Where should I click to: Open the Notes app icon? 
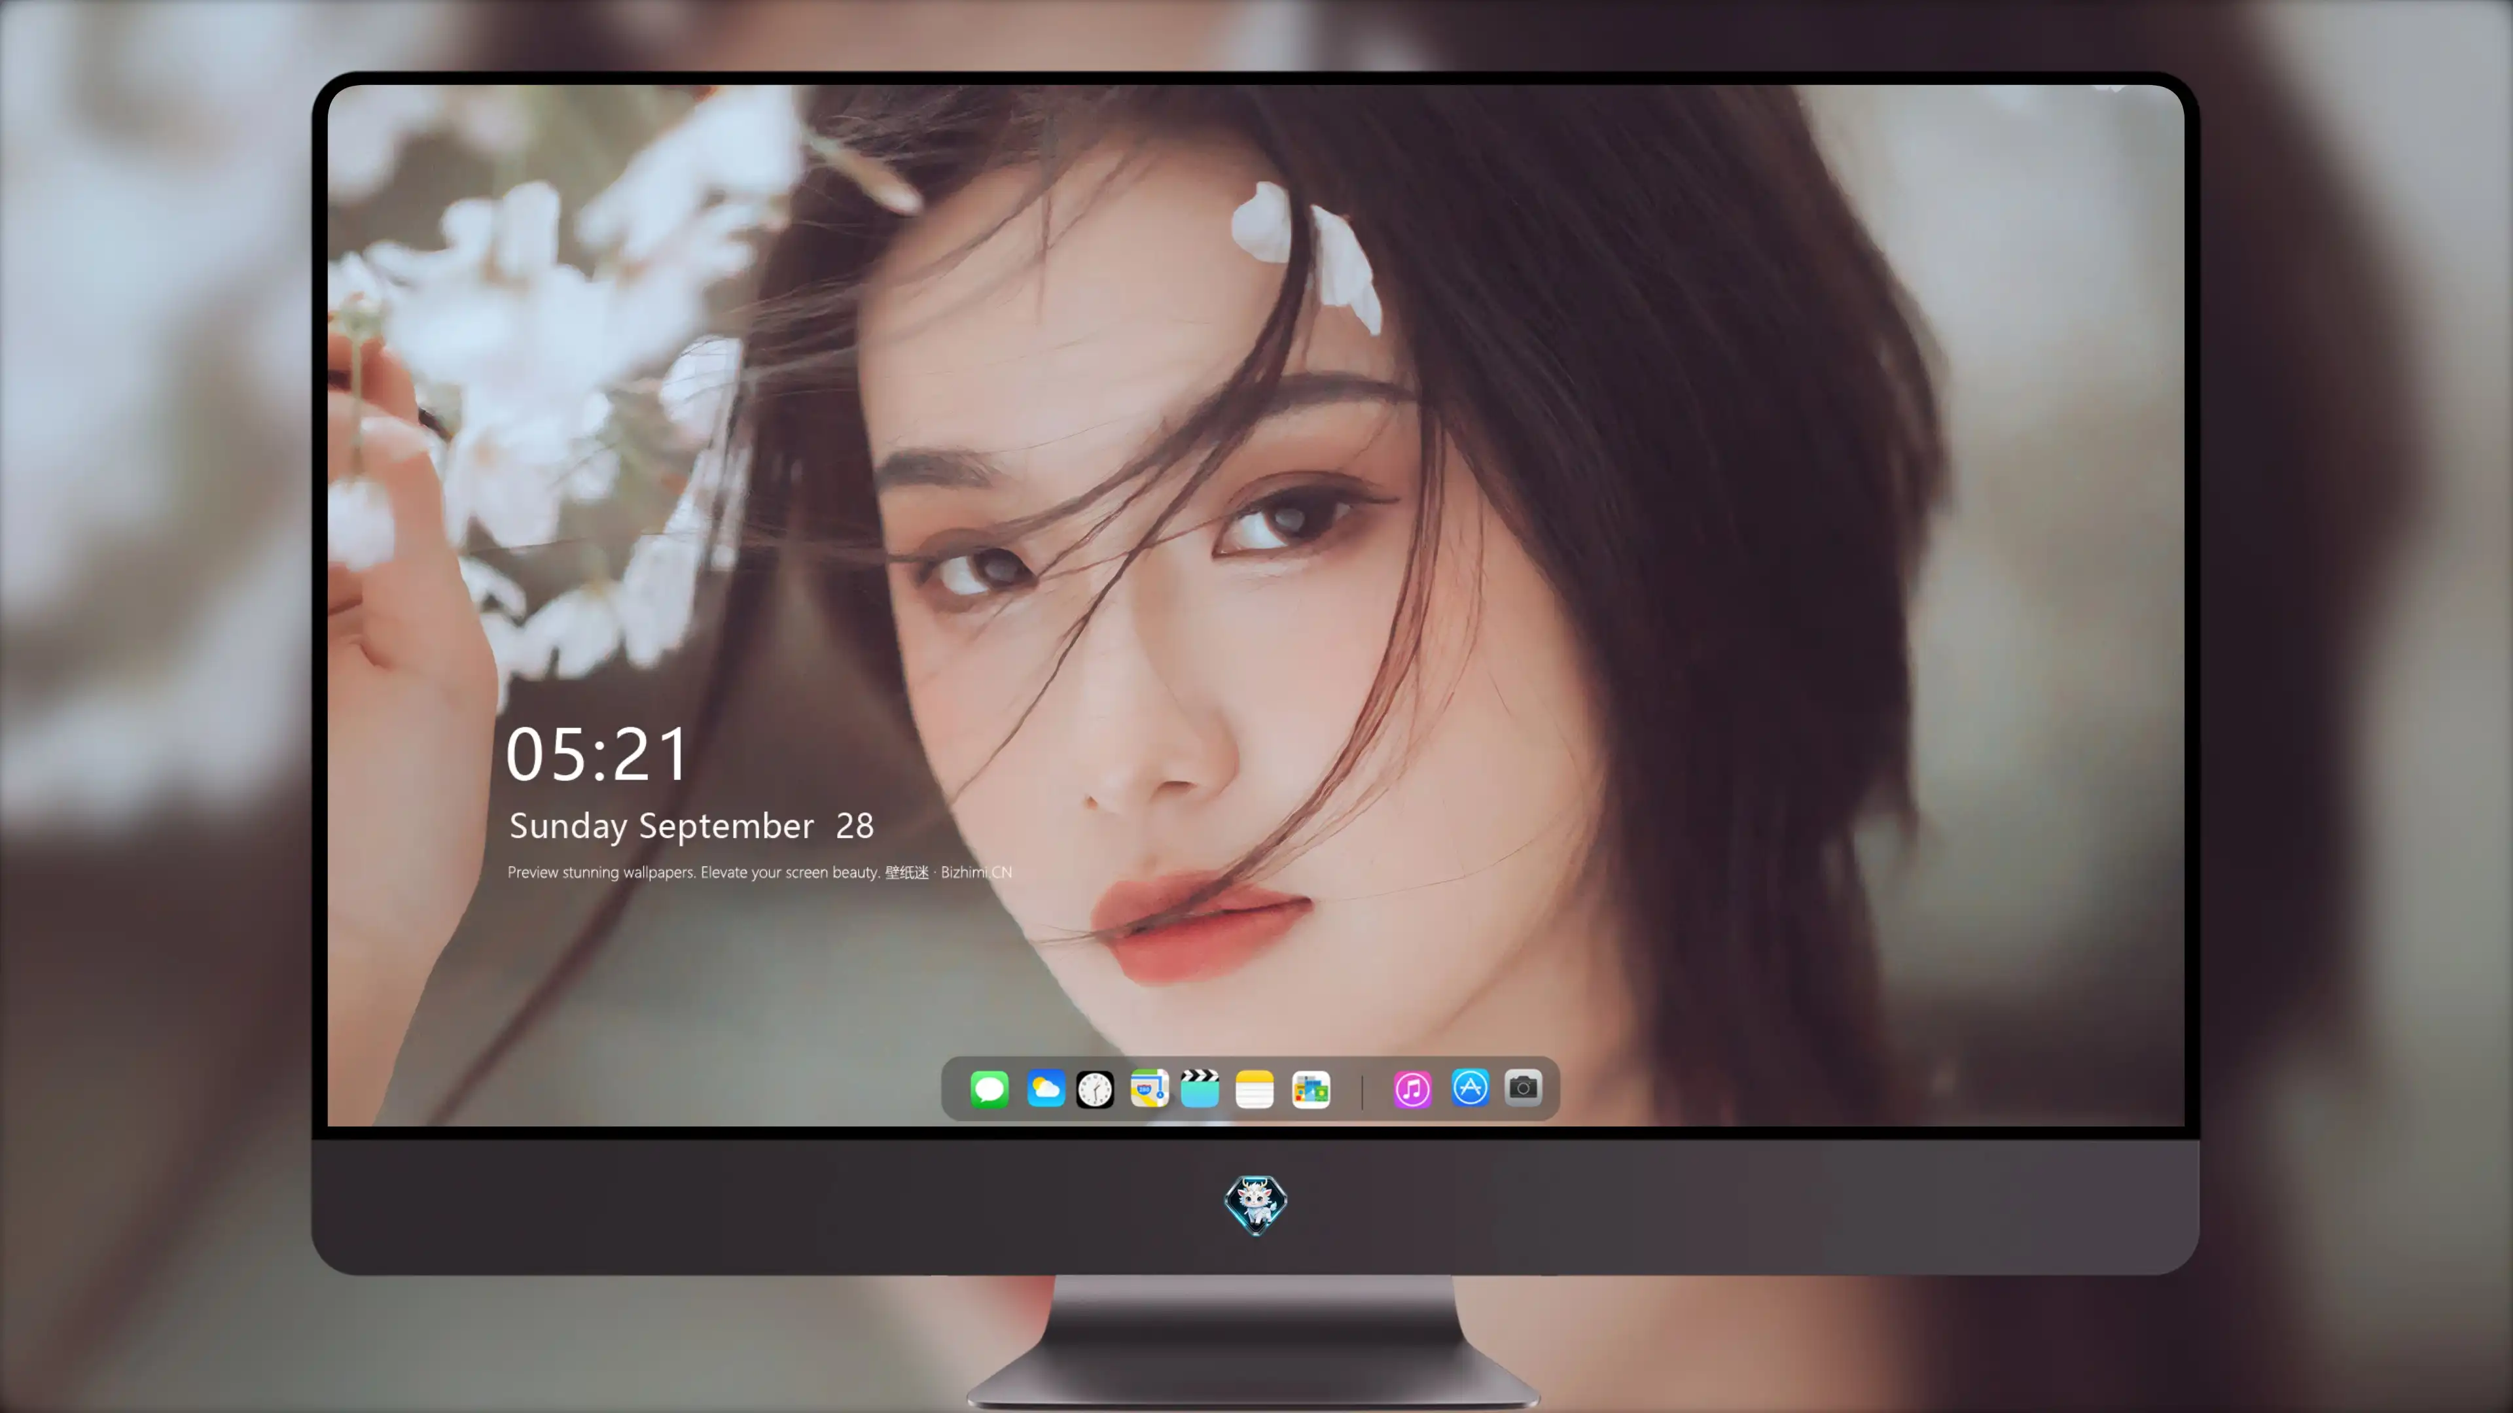1255,1089
